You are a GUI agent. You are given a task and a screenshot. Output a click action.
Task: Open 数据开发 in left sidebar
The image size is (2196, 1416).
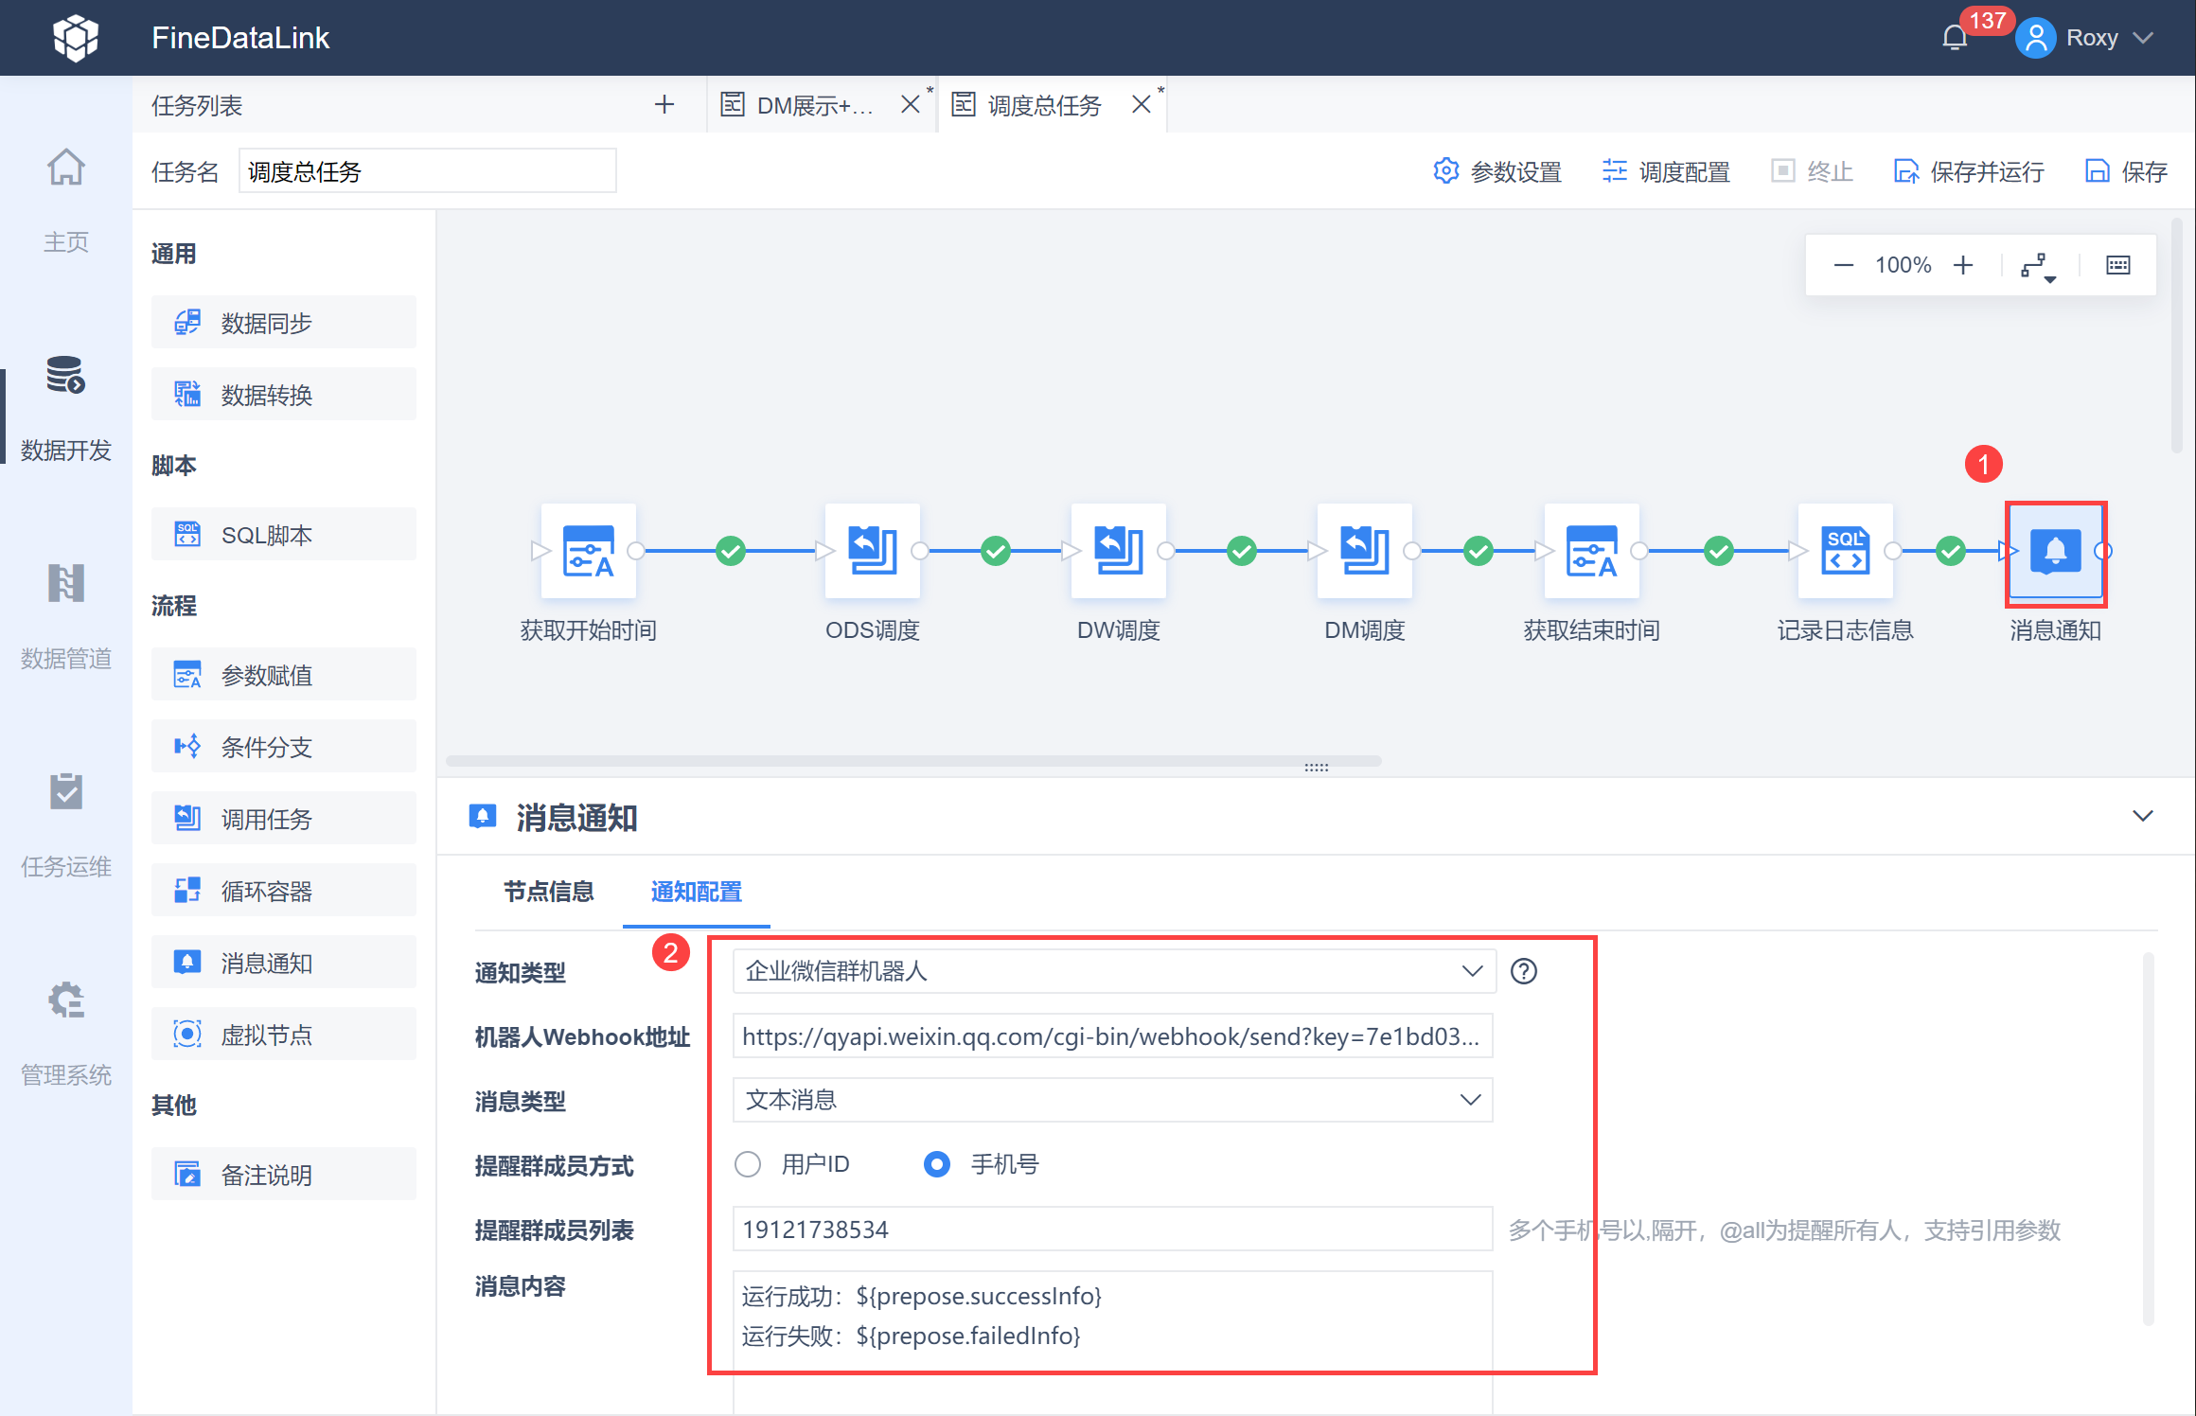tap(66, 408)
